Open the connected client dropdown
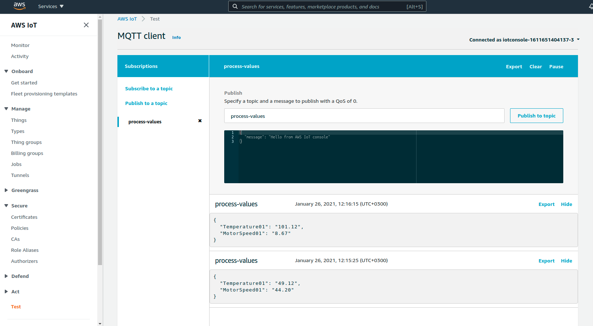The width and height of the screenshot is (593, 326). [524, 40]
